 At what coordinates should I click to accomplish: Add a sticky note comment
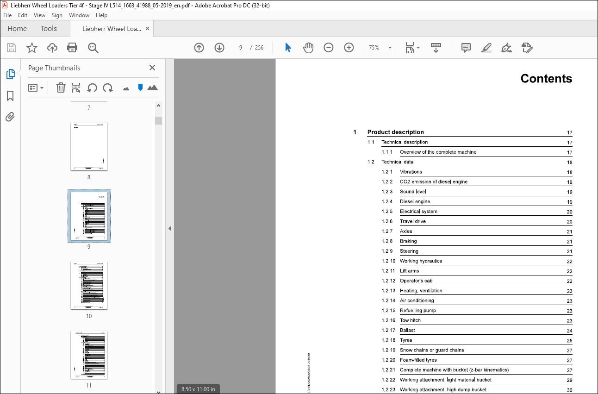click(x=466, y=48)
